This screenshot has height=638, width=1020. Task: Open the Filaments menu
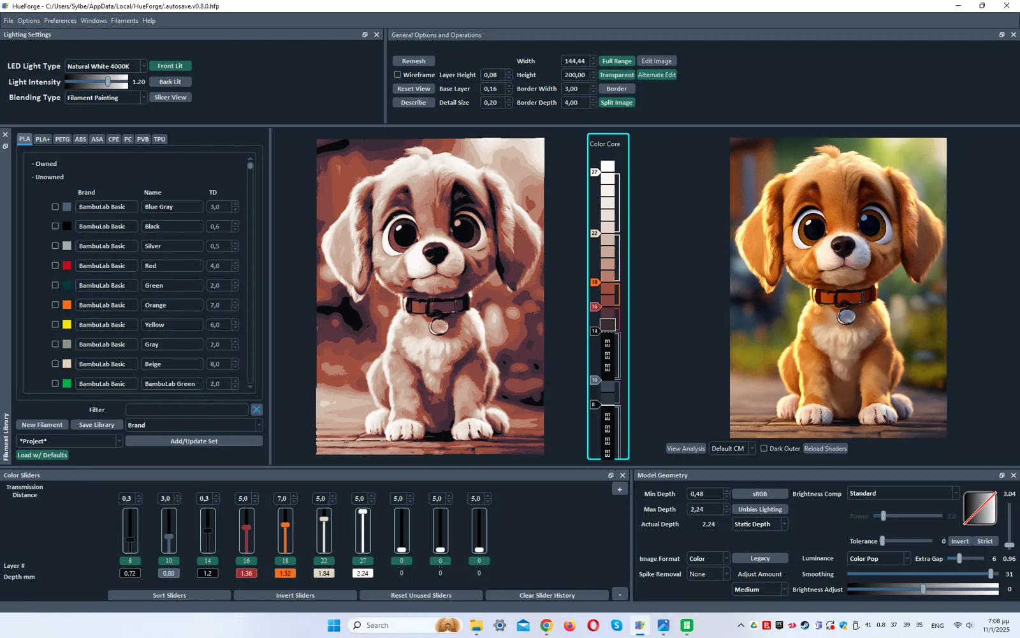pos(124,20)
